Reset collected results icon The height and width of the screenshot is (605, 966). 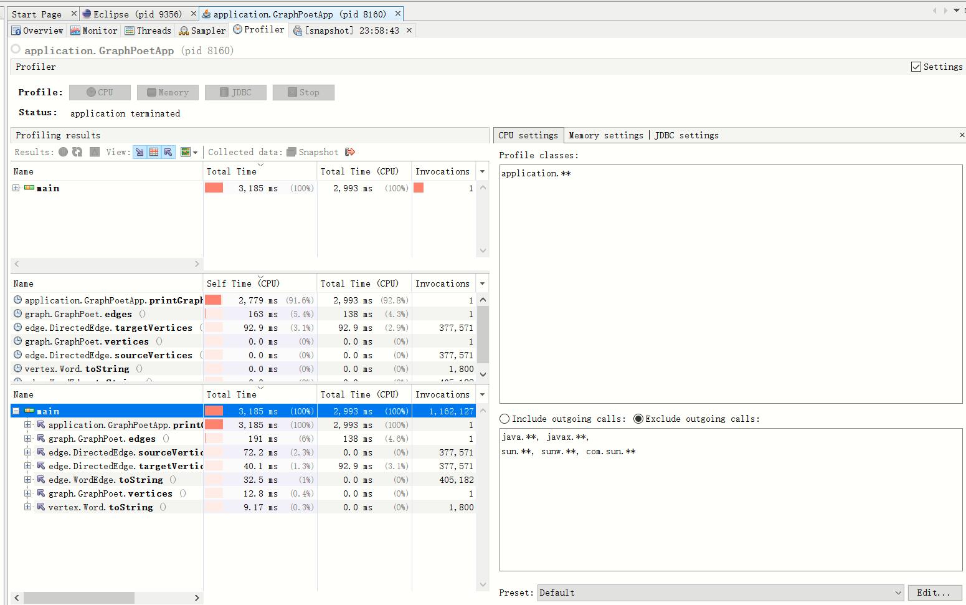(x=95, y=152)
